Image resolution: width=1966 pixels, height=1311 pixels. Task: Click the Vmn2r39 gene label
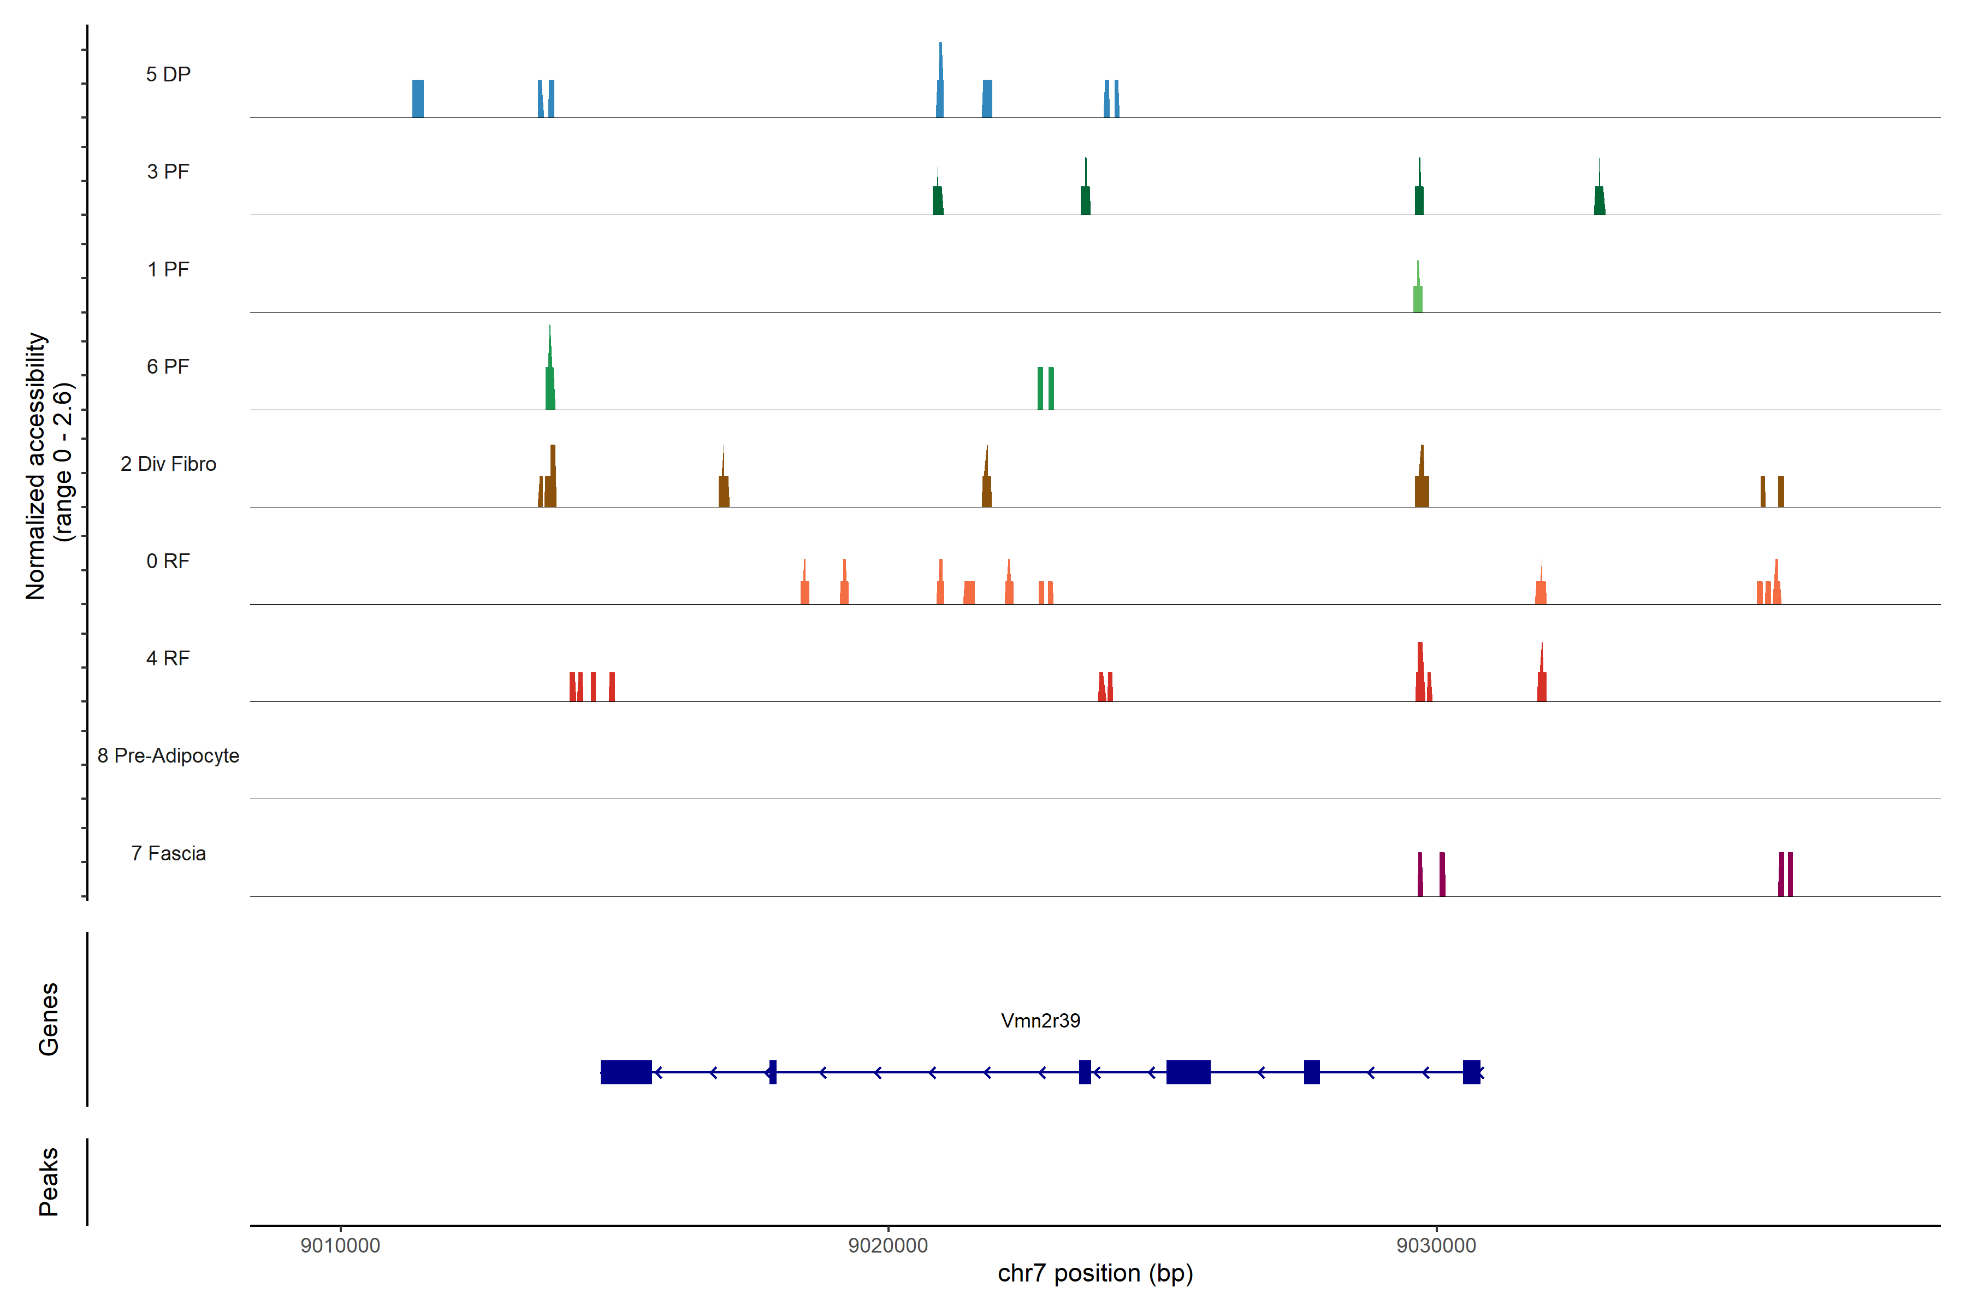[x=1040, y=1020]
